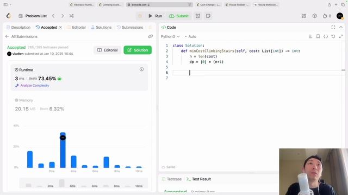Open the timer alarm clock icon

point(198,16)
